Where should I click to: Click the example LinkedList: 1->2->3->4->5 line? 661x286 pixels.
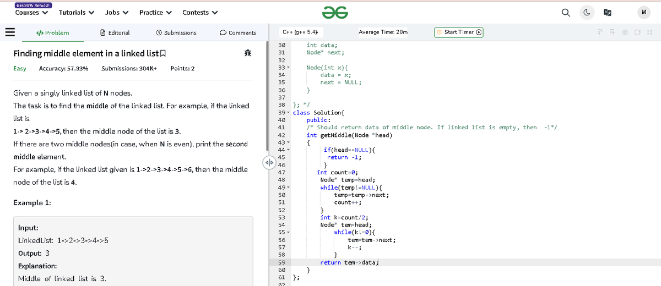coord(63,240)
